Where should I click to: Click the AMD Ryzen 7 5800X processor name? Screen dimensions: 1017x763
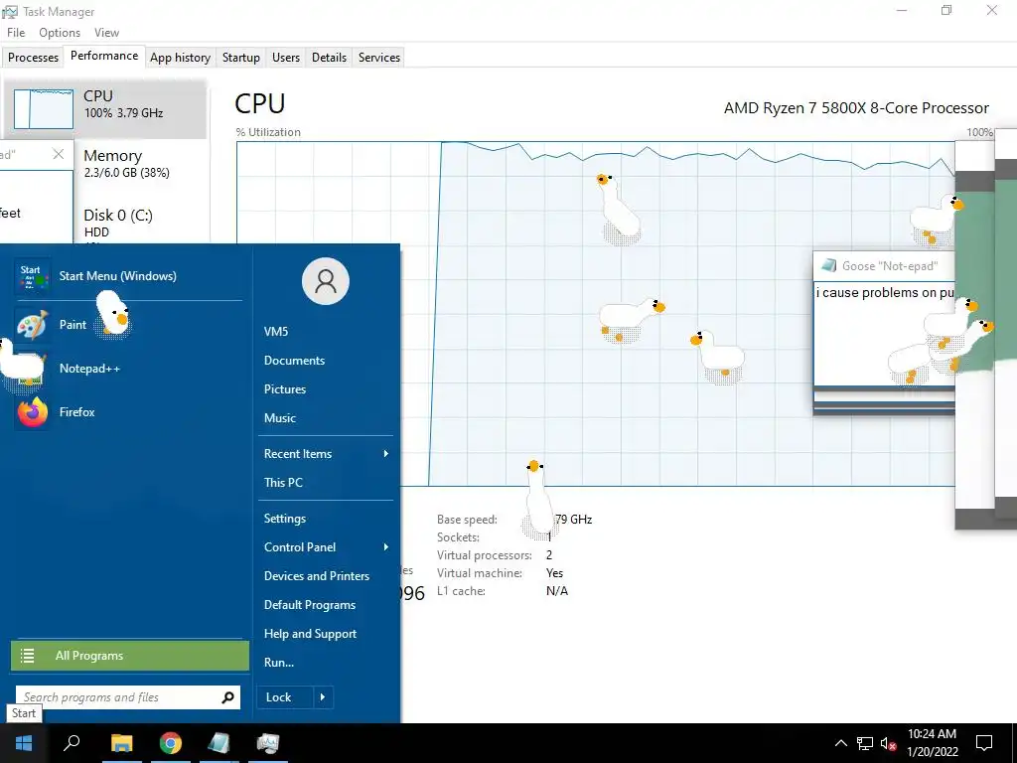[x=856, y=107]
